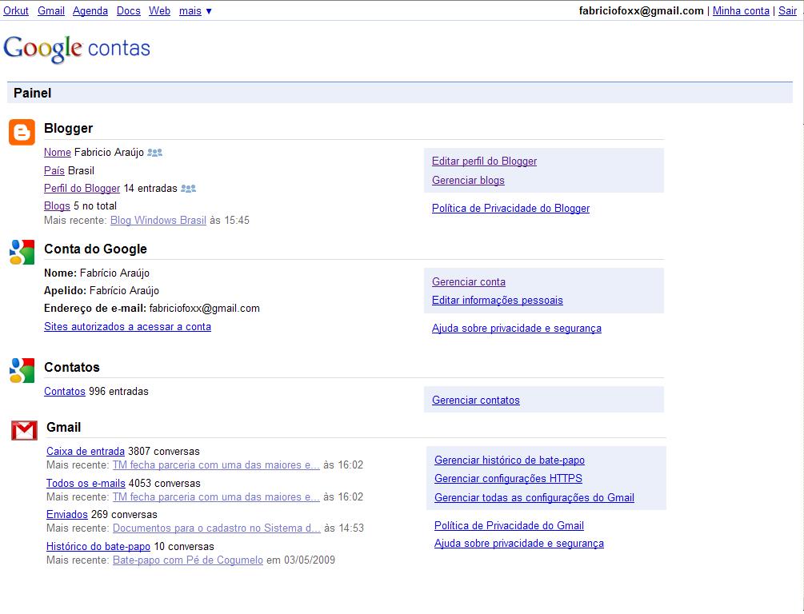Viewport: 804px width, 614px height.
Task: Click the Google contas logo
Action: point(77,49)
